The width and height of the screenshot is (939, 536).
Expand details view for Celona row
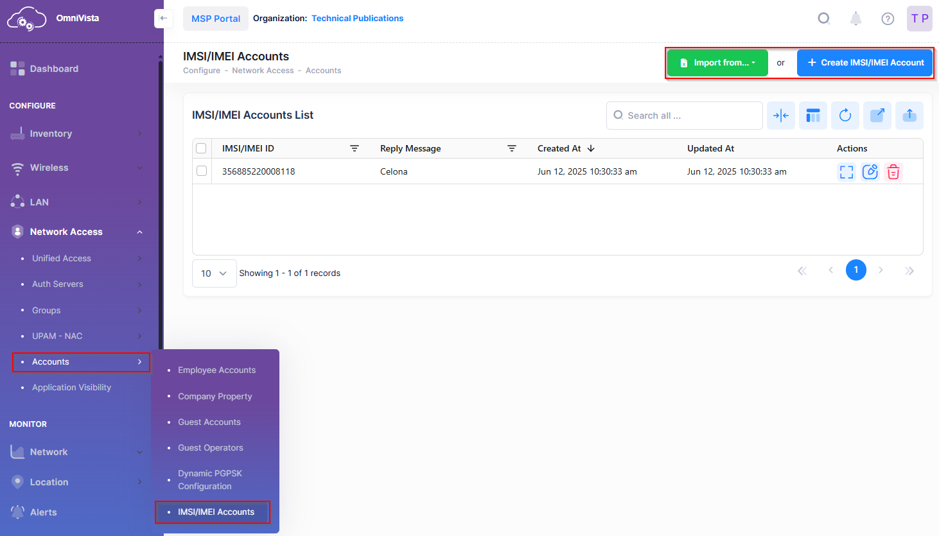(x=847, y=172)
